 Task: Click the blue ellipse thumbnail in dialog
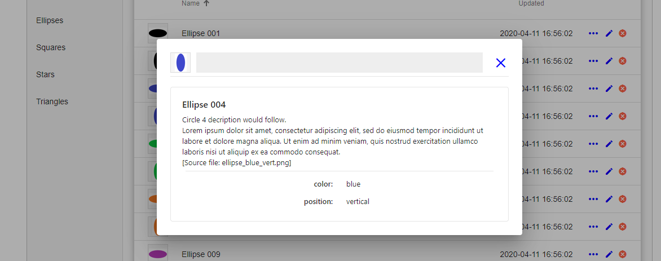coord(180,63)
